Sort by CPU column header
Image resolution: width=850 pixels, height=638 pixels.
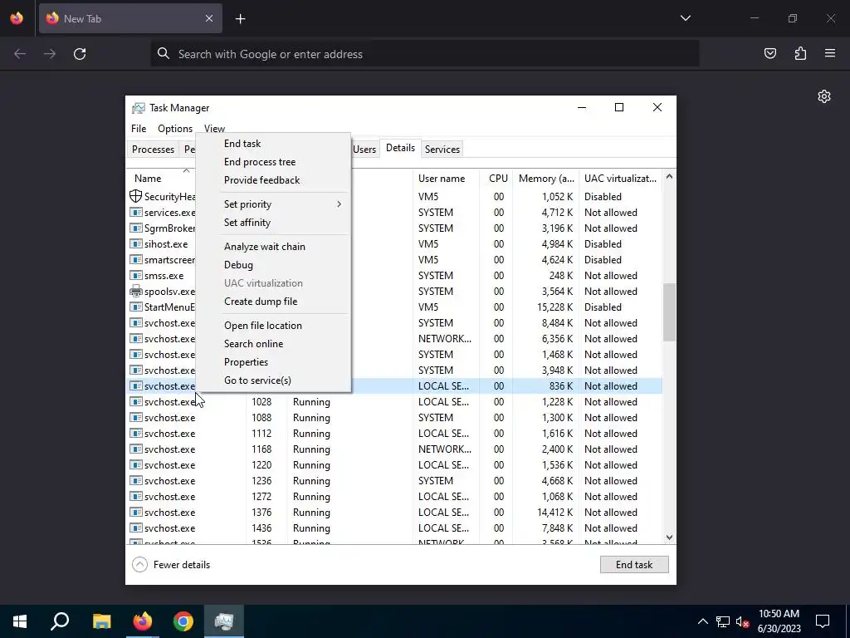[498, 179]
